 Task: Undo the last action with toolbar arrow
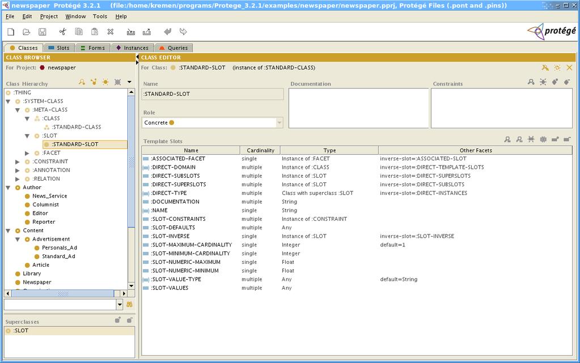(x=168, y=32)
